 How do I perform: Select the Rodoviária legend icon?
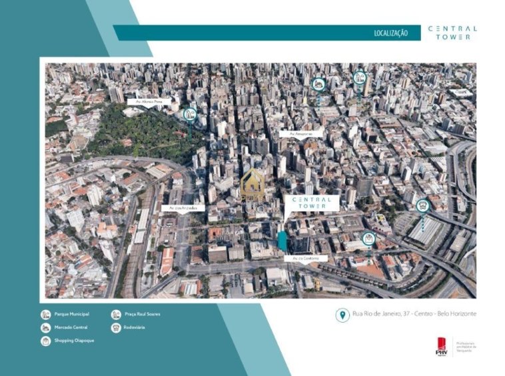(x=116, y=327)
